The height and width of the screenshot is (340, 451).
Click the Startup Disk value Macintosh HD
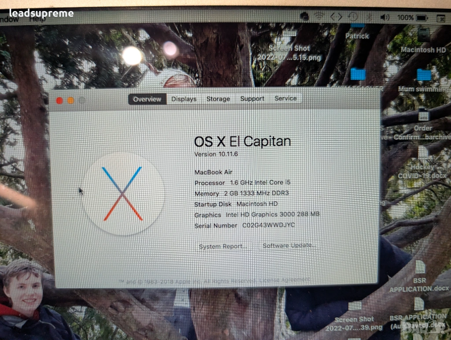[257, 204]
